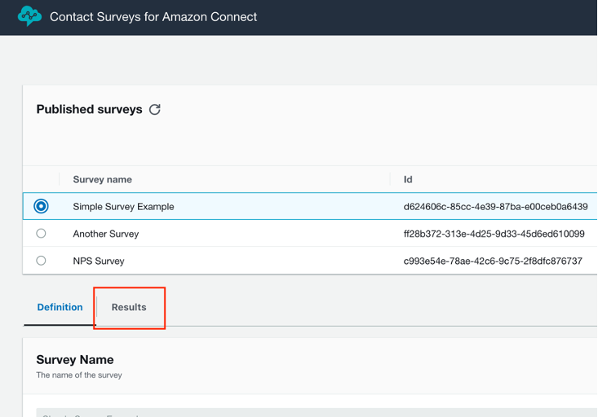
Task: Click the Amazon Connect cloud logo
Action: [x=29, y=16]
